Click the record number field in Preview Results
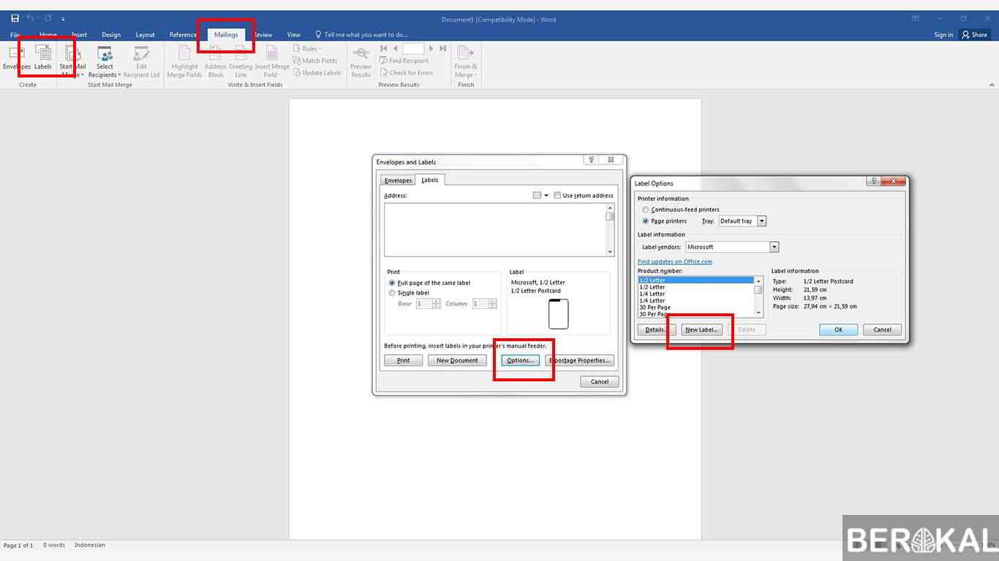This screenshot has width=999, height=561. pyautogui.click(x=413, y=49)
